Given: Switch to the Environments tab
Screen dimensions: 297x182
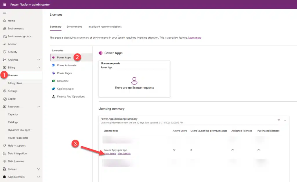Looking at the screenshot, I should (75, 27).
